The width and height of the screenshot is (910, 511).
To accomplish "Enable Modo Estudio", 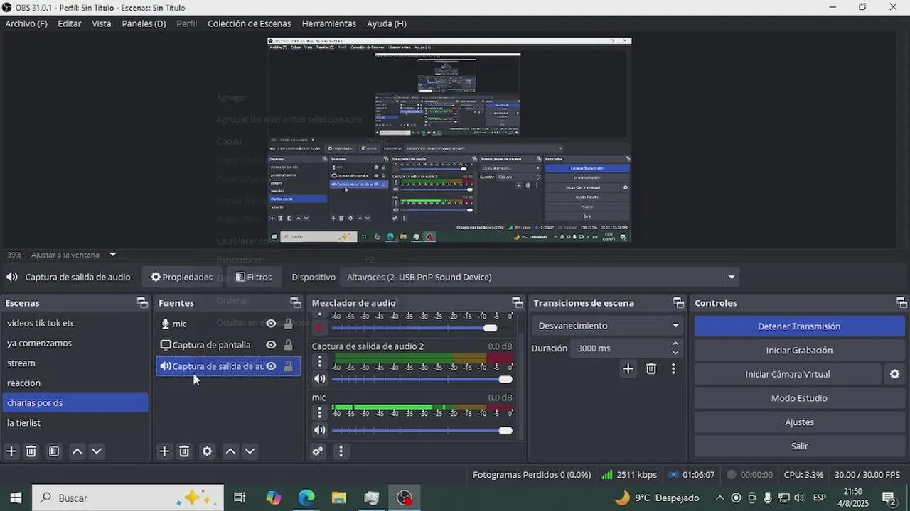I will coord(799,398).
